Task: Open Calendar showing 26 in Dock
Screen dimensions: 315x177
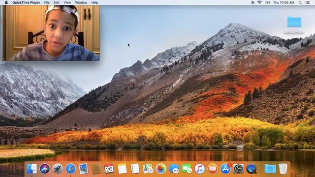Action: click(x=109, y=169)
